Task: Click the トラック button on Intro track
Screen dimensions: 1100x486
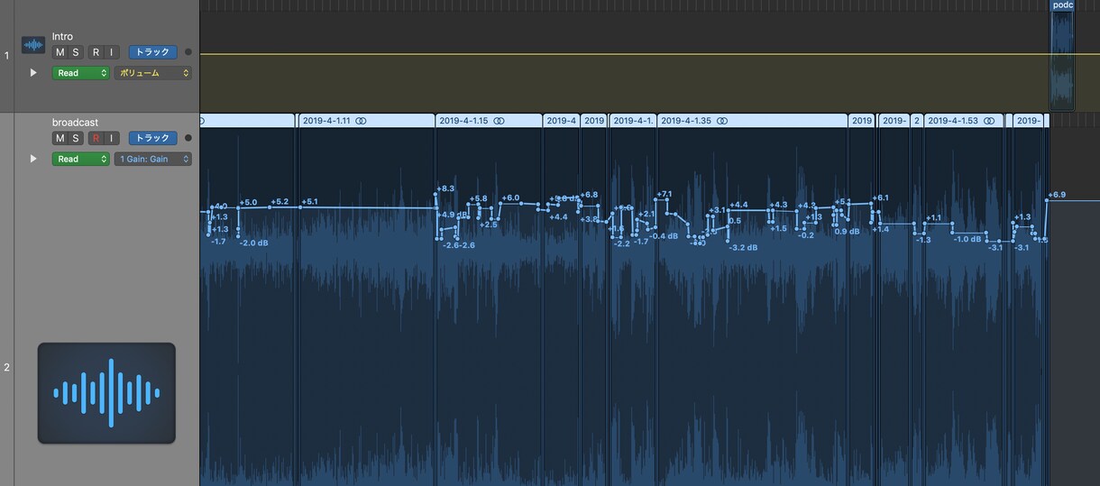Action: [x=152, y=52]
